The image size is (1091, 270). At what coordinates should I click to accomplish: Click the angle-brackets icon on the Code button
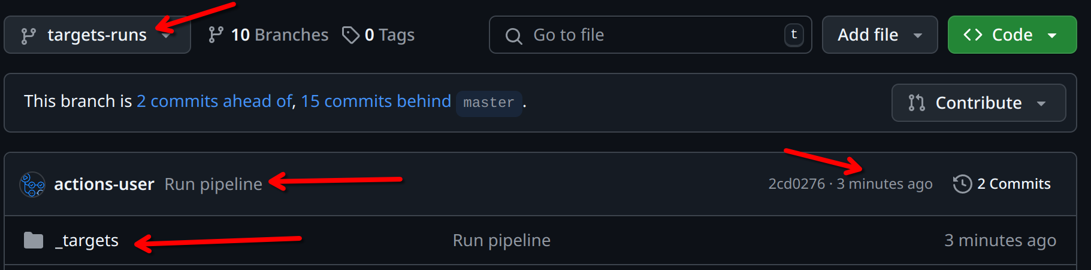coord(973,35)
